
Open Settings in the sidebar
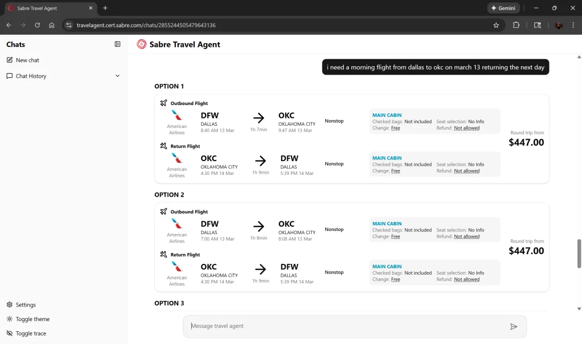tap(21, 305)
